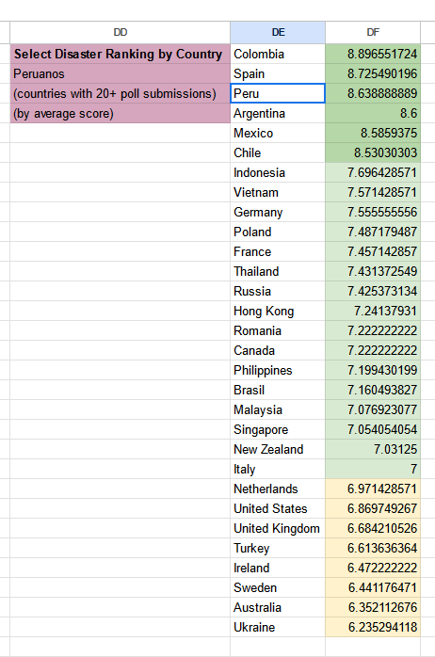Click the 8.6 score cell
435x657 pixels.
point(373,113)
